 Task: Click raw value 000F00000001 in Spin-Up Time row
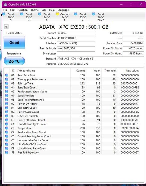(x=130, y=83)
